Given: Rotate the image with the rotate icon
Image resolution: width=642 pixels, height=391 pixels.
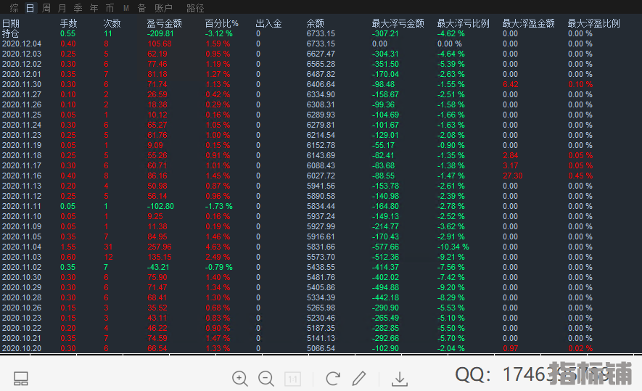Looking at the screenshot, I should click(x=333, y=378).
